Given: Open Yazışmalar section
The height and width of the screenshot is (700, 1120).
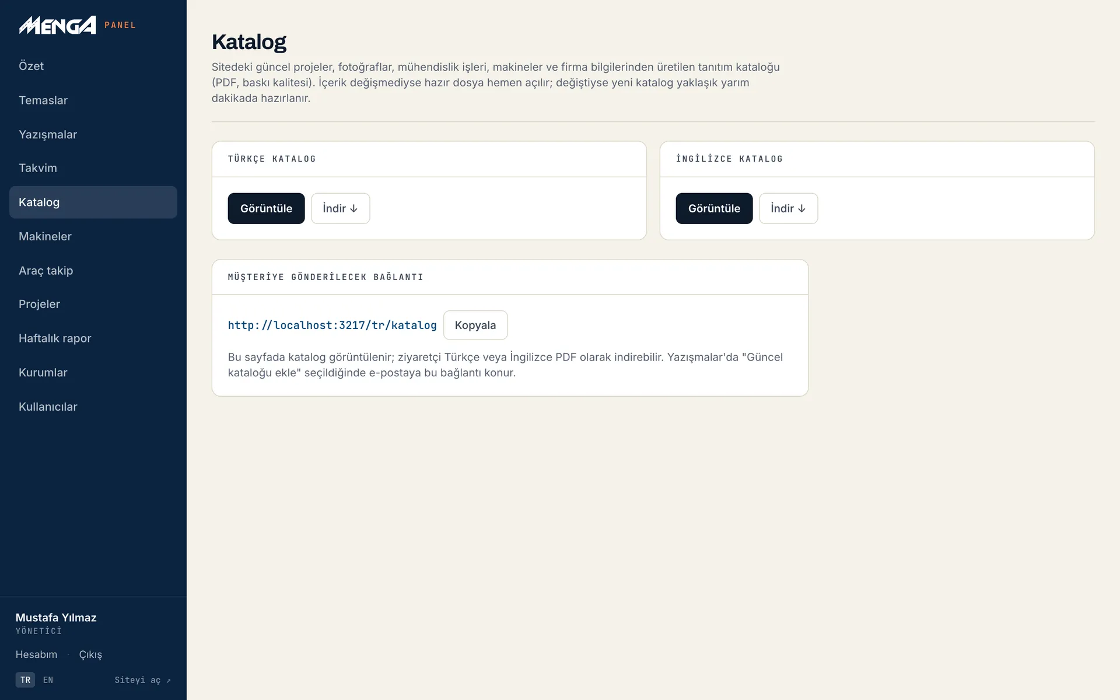Looking at the screenshot, I should click(x=93, y=134).
